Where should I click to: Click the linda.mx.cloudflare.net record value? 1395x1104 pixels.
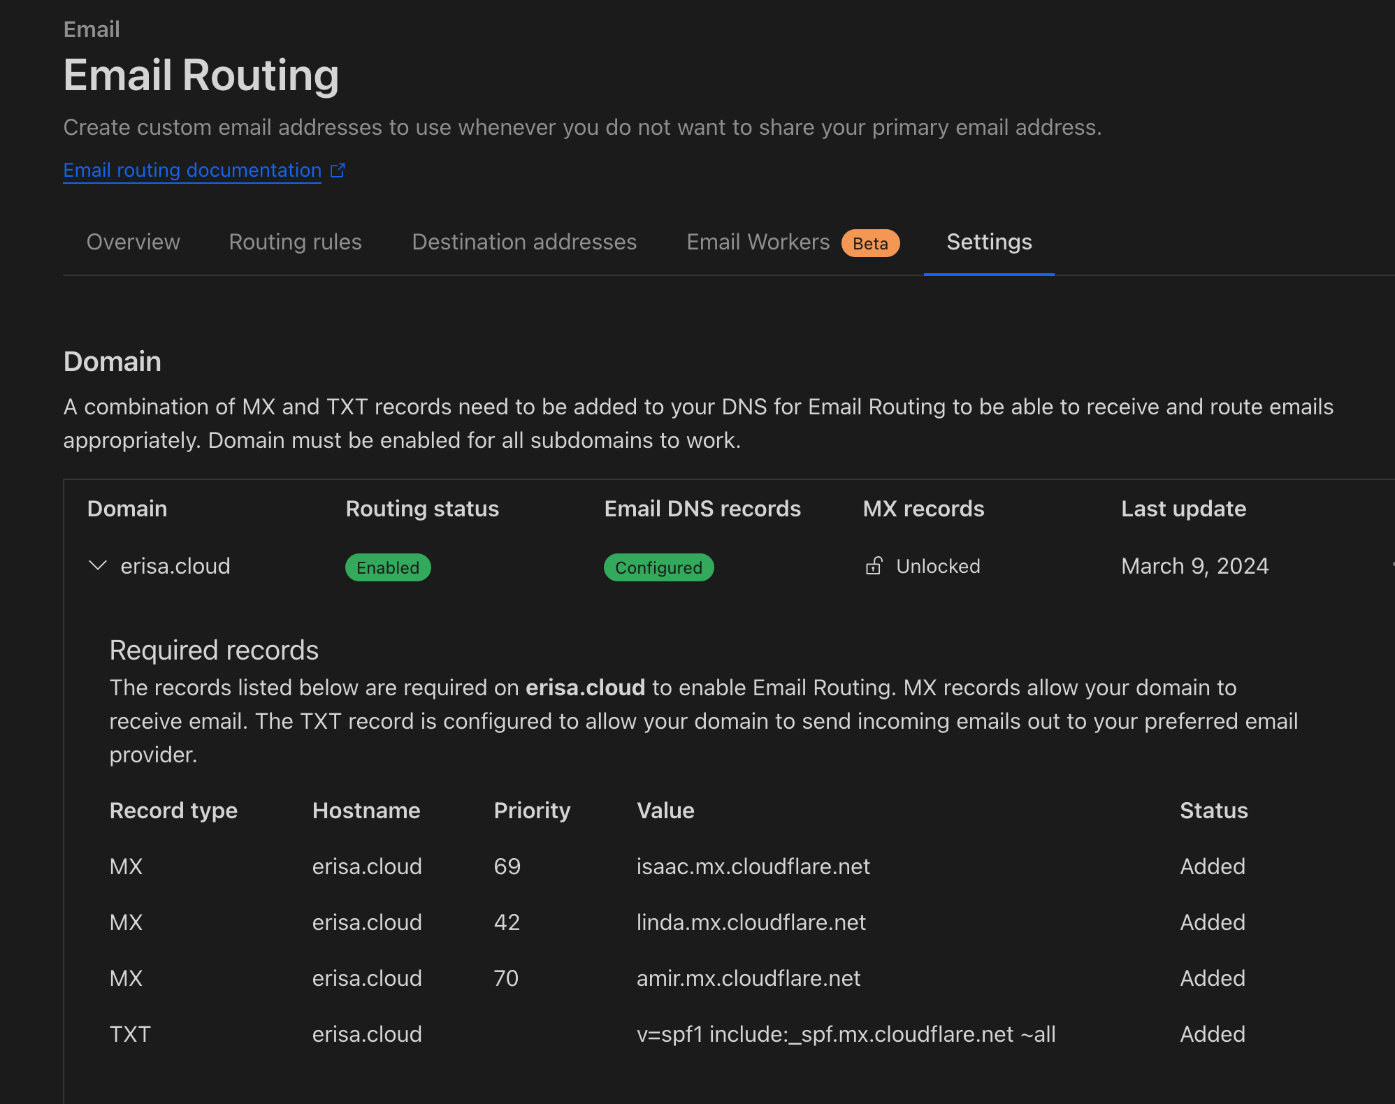point(751,922)
